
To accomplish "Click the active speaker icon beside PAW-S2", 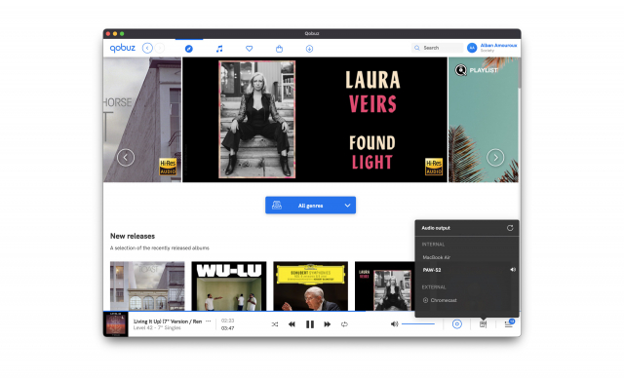I will [x=513, y=270].
